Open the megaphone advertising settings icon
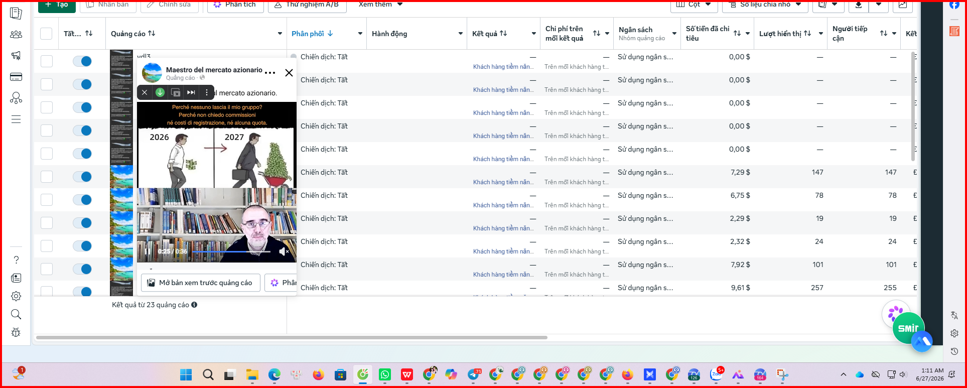 (x=16, y=56)
